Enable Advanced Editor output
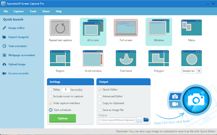 100,96
